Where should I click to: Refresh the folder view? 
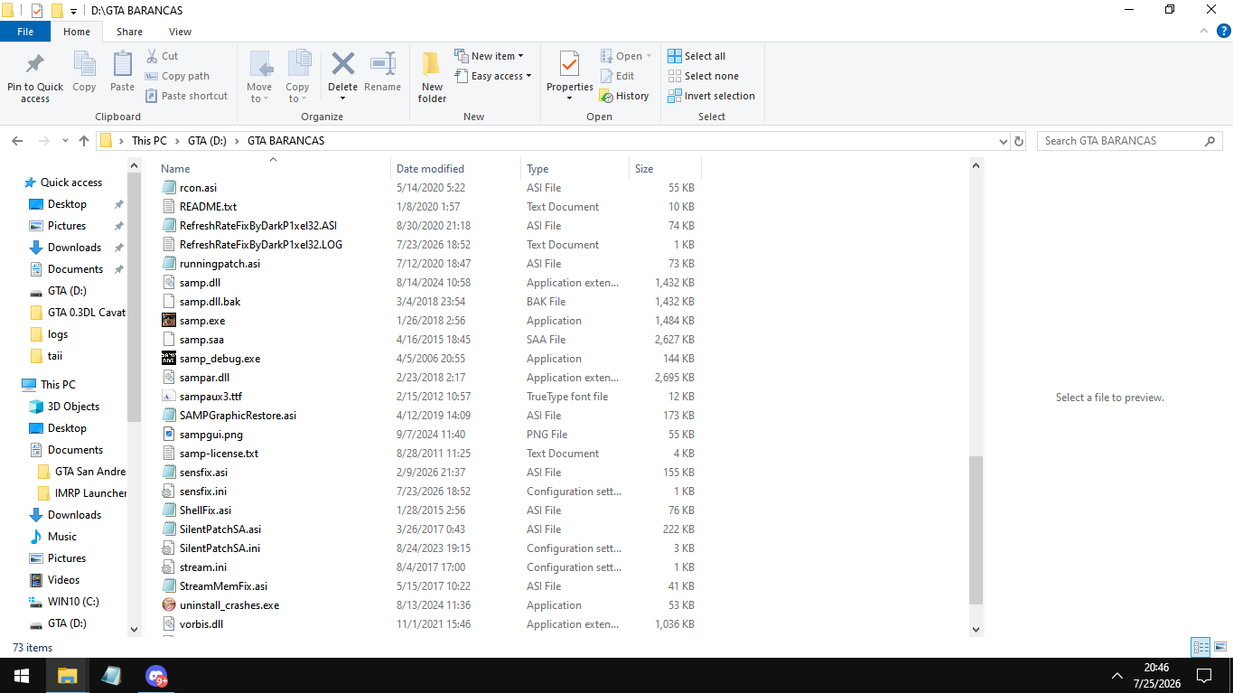click(1019, 141)
